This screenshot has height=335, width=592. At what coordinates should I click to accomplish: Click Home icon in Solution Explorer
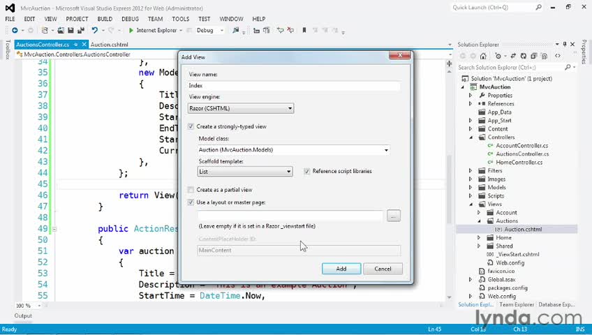(x=483, y=57)
